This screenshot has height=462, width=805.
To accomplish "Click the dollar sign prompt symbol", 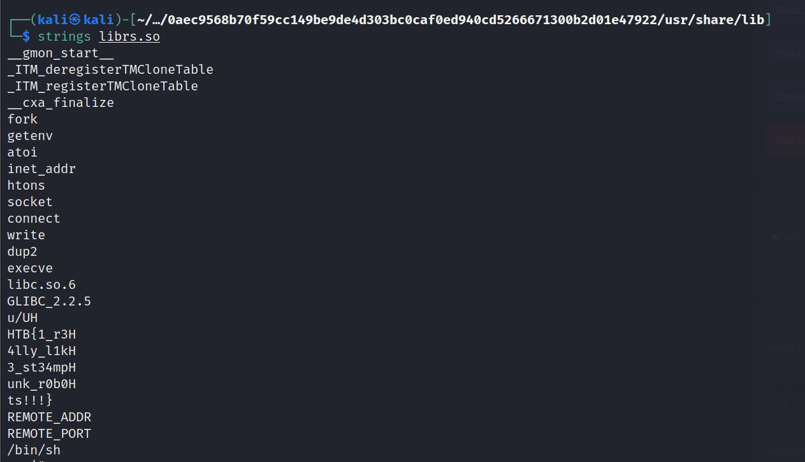I will pyautogui.click(x=26, y=37).
